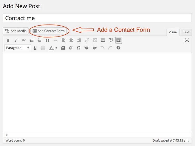Viewport: 195px width, 146px height.
Task: Select the p element path
Action: point(6,135)
